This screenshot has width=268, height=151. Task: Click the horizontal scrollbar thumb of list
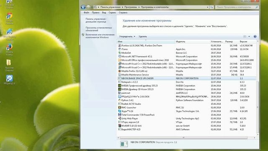(x=183, y=138)
